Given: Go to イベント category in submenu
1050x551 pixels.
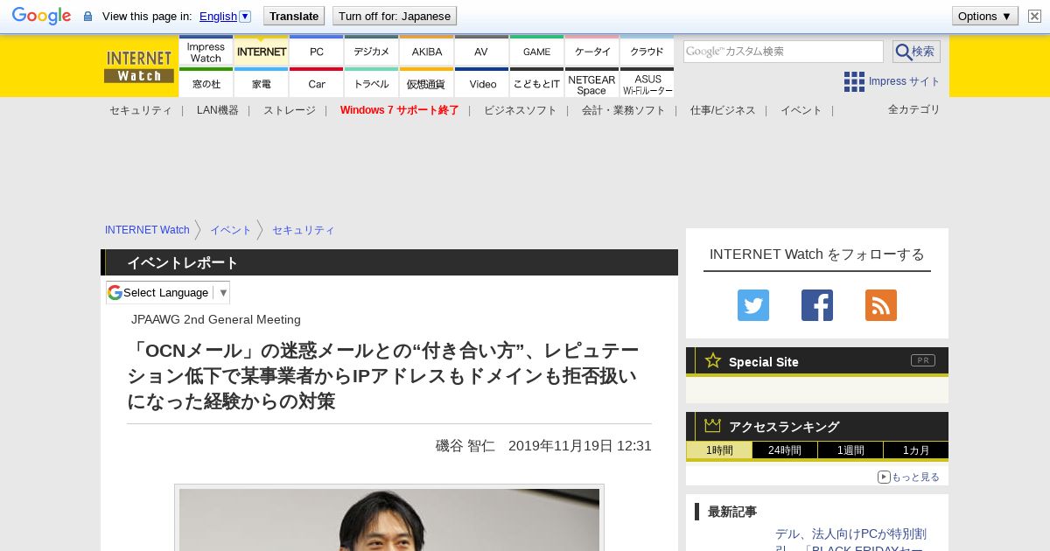Looking at the screenshot, I should (x=801, y=110).
